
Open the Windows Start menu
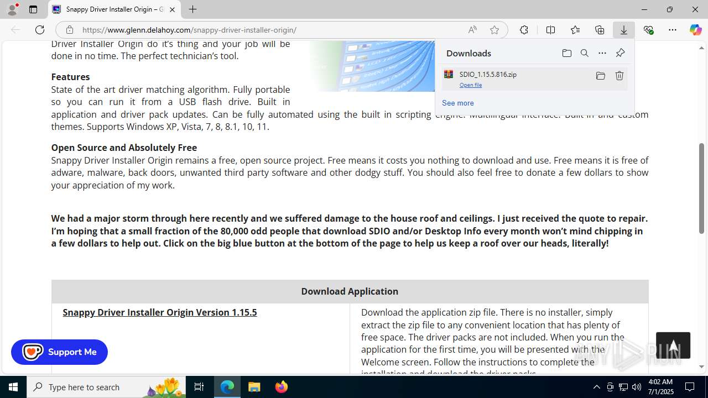point(13,387)
